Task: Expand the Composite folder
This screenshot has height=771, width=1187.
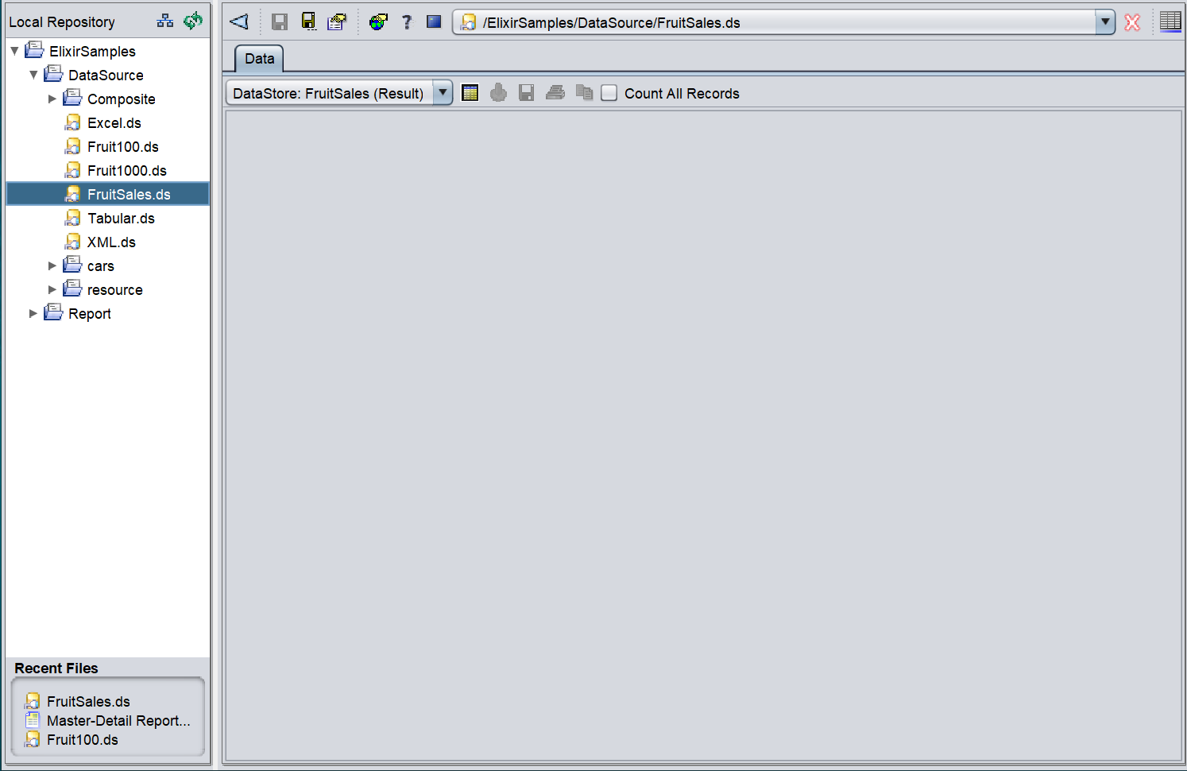Action: point(52,99)
